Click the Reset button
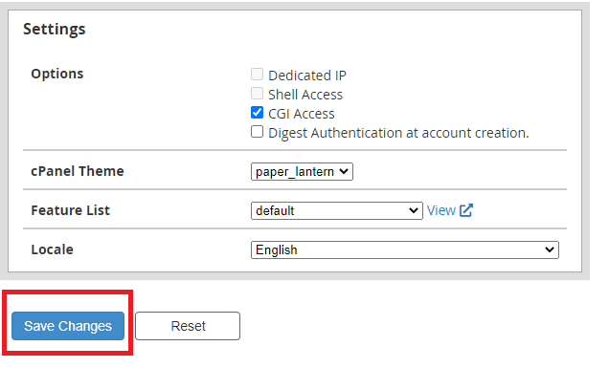Image resolution: width=609 pixels, height=368 pixels. pos(188,326)
